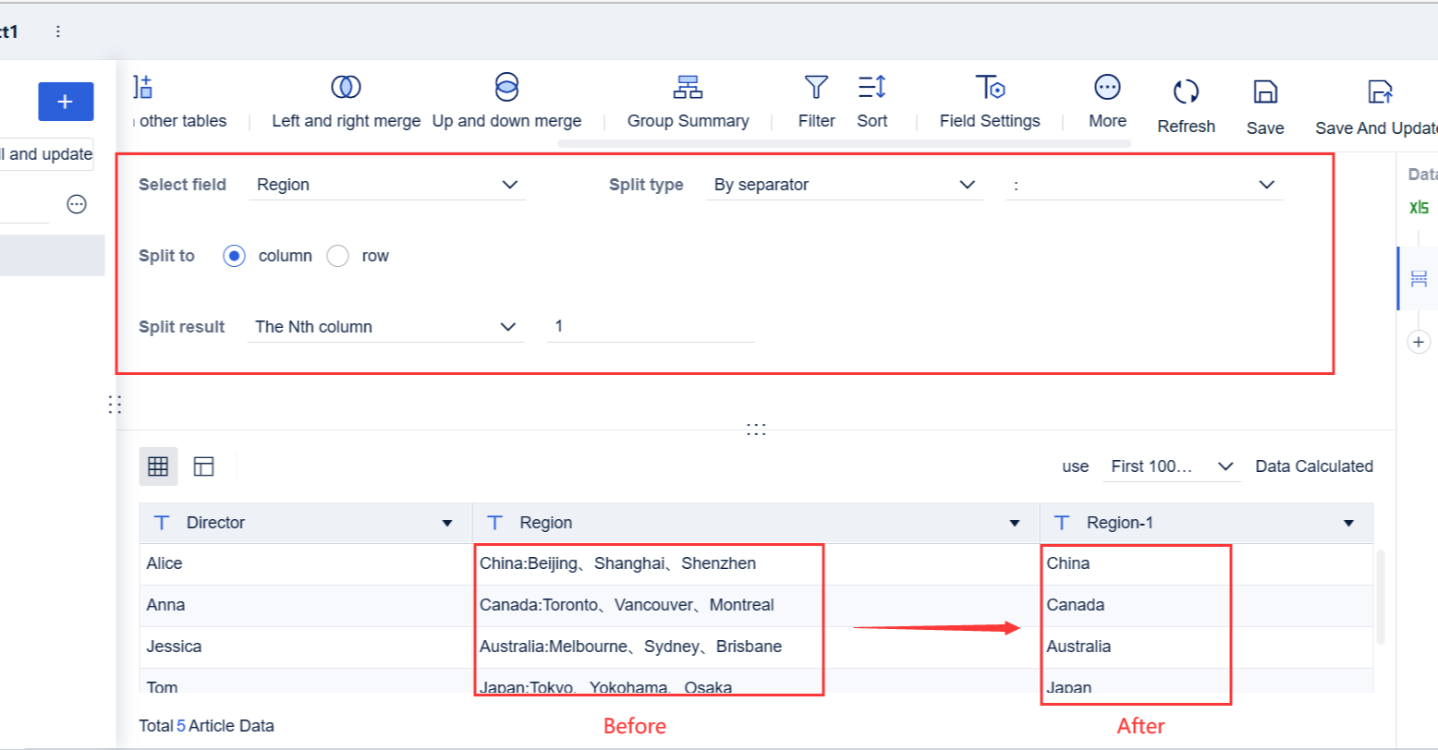Expand the Select field Region dropdown
The height and width of the screenshot is (750, 1438).
coord(387,185)
